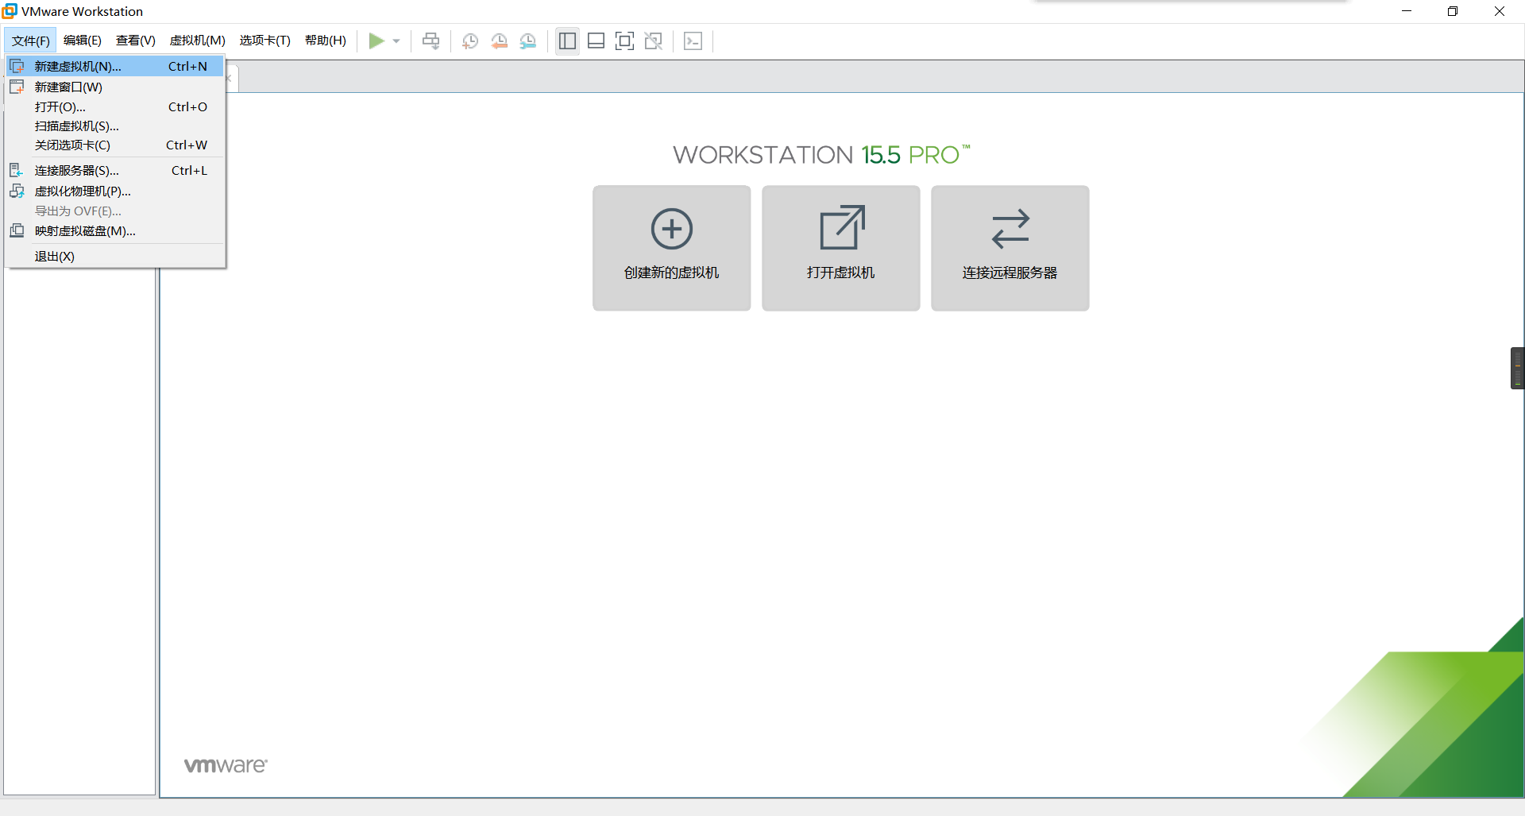The image size is (1525, 816).
Task: Click the 连接远程服务器 tile
Action: click(1010, 248)
